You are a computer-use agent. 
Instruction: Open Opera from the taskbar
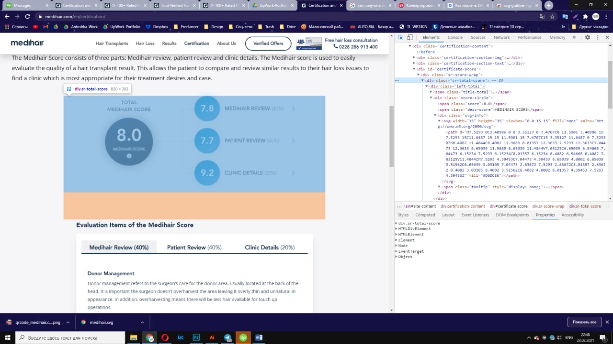tap(165, 337)
